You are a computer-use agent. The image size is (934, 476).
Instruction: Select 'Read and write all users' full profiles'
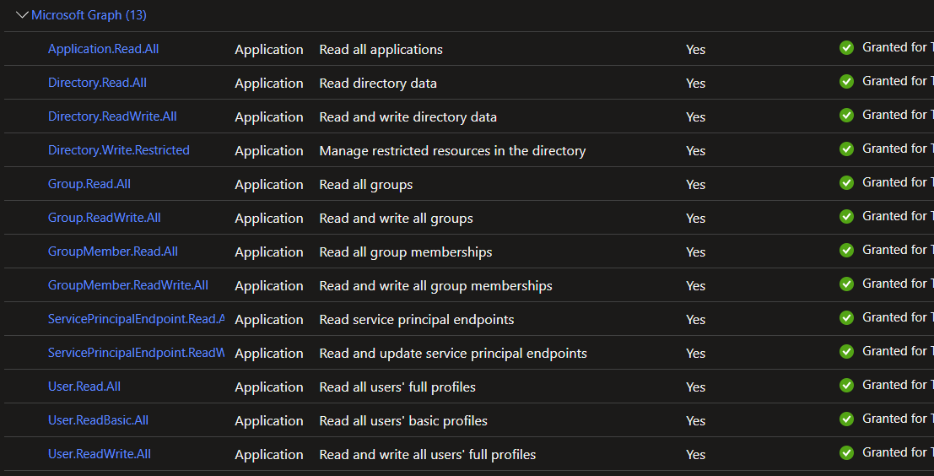pyautogui.click(x=428, y=455)
